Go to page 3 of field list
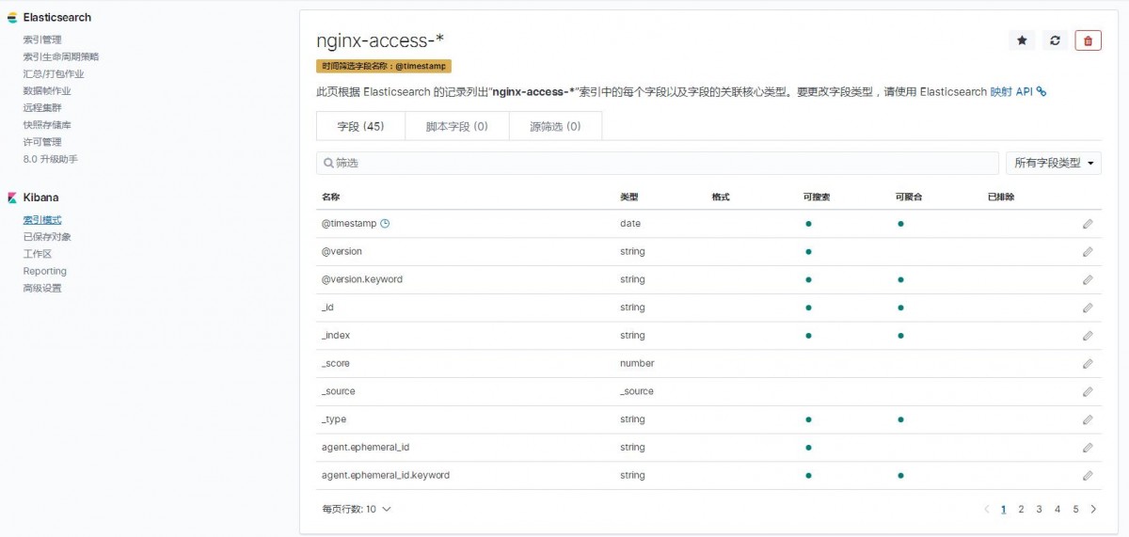 click(x=1039, y=509)
